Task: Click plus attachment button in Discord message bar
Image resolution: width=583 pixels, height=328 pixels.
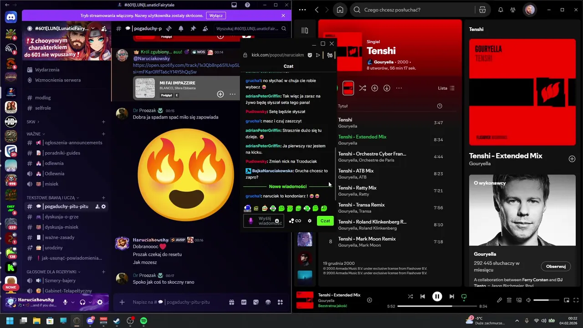Action: pyautogui.click(x=122, y=302)
